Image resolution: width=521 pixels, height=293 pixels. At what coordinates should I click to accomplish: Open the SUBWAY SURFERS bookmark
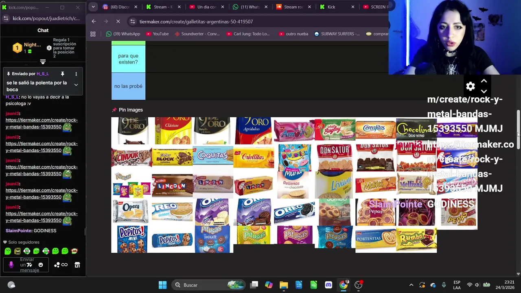point(337,34)
